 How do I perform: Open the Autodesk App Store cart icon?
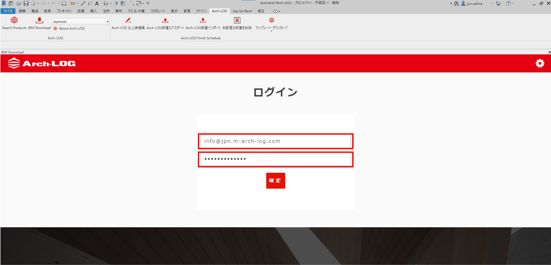[x=498, y=3]
